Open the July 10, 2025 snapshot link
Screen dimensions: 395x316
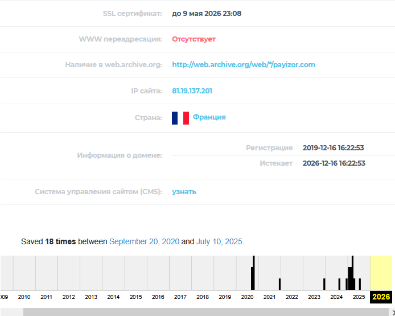219,241
